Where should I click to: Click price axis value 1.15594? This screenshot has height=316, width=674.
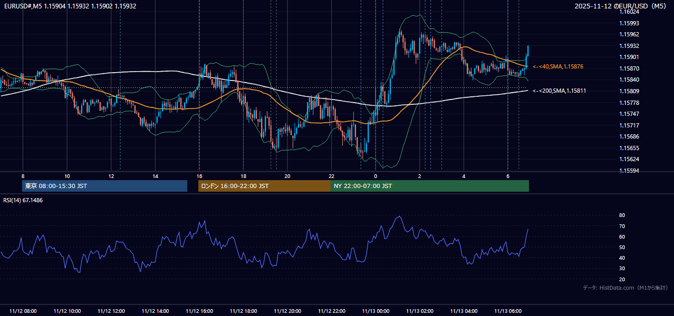629,171
